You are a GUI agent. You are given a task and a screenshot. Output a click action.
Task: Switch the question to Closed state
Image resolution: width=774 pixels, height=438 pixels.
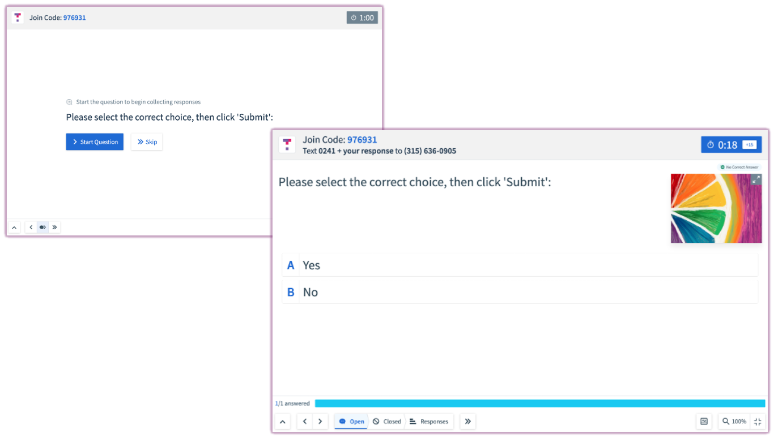(x=387, y=422)
